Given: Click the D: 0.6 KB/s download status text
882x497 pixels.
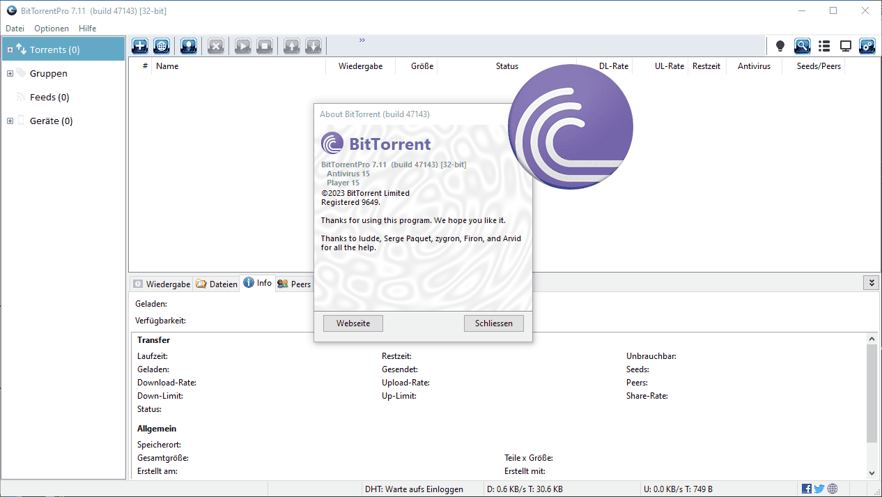Looking at the screenshot, I should (525, 489).
